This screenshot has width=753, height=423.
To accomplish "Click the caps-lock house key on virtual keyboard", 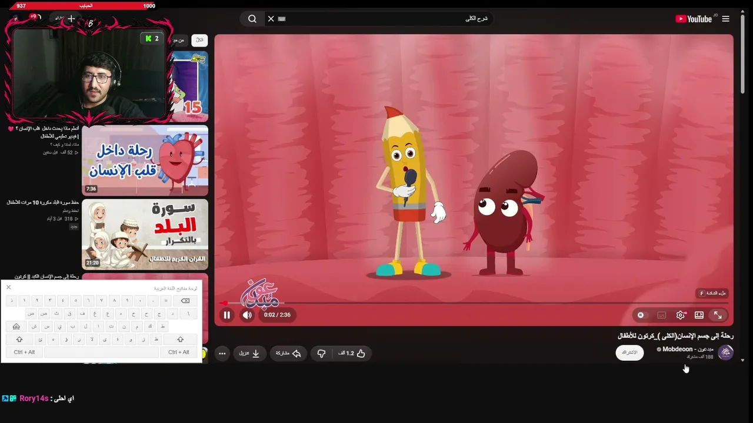I will point(16,327).
